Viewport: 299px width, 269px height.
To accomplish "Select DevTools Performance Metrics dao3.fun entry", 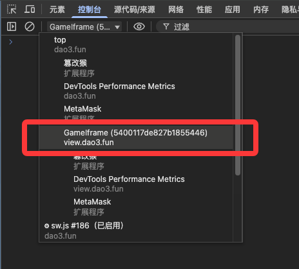I will (x=137, y=91).
